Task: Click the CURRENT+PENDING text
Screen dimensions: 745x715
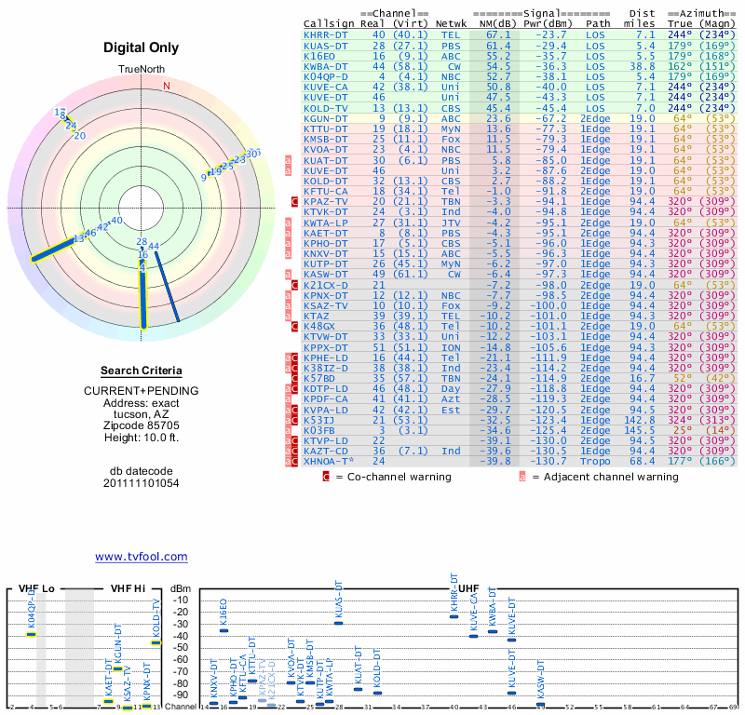Action: (x=142, y=391)
